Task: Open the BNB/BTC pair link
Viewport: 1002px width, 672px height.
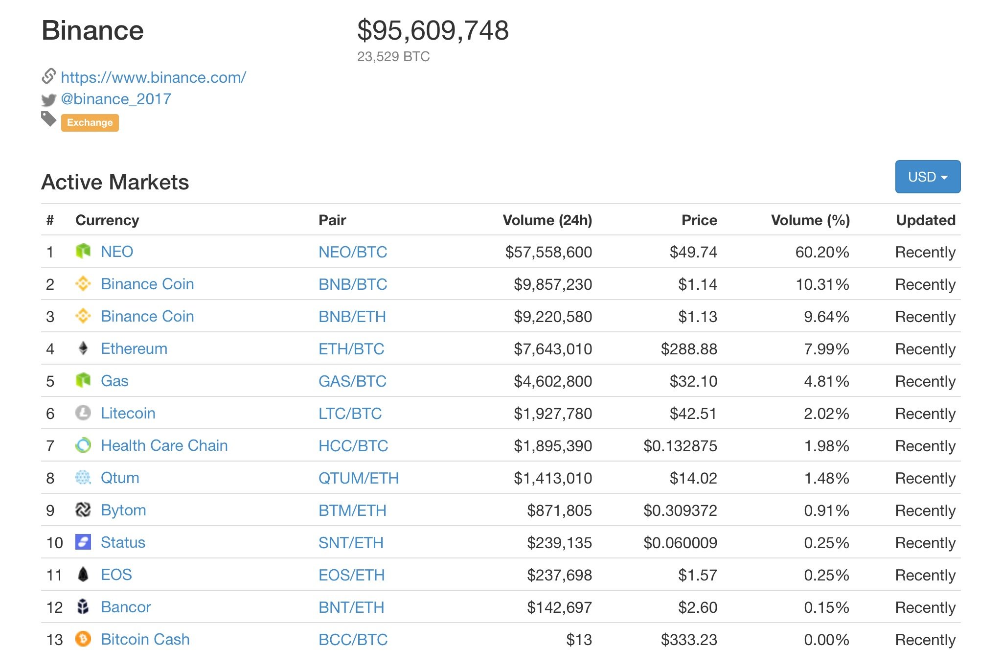Action: point(353,284)
